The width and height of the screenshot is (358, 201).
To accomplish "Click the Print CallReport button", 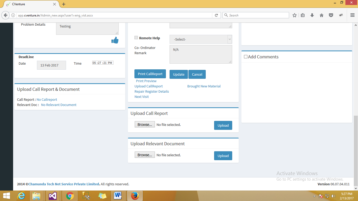I will [x=150, y=74].
